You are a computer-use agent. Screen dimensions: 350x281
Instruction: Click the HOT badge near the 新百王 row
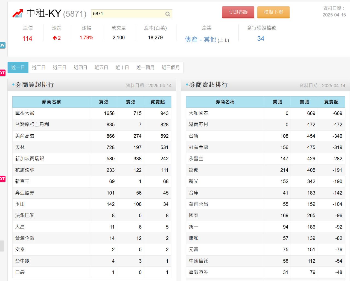click(2, 179)
